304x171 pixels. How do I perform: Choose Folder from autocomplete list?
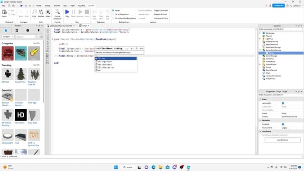point(116,58)
